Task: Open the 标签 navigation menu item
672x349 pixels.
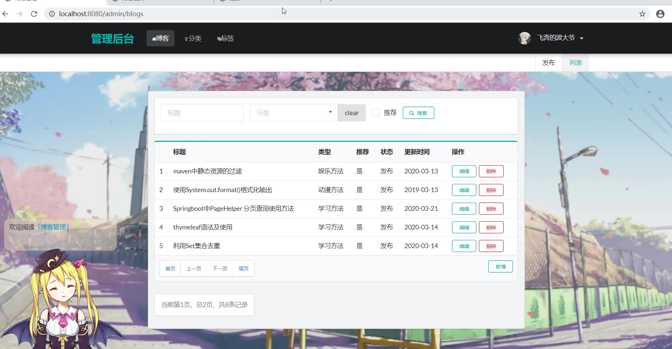Action: (x=225, y=38)
